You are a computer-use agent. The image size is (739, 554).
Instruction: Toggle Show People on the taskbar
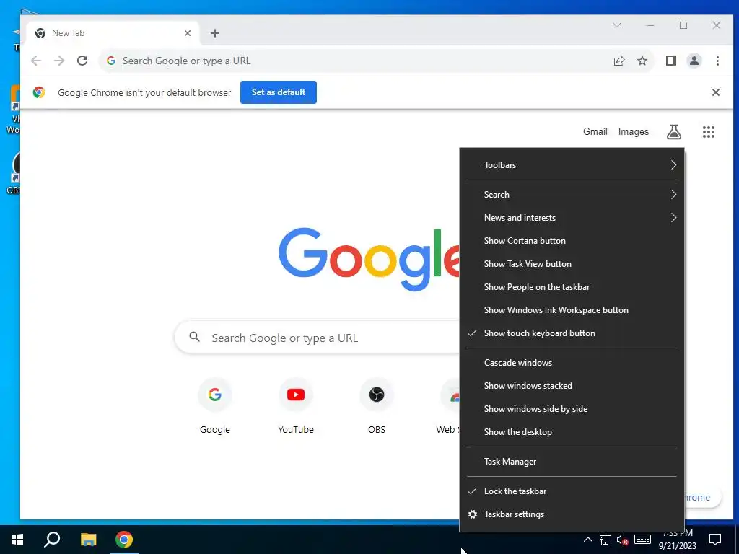(x=572, y=287)
